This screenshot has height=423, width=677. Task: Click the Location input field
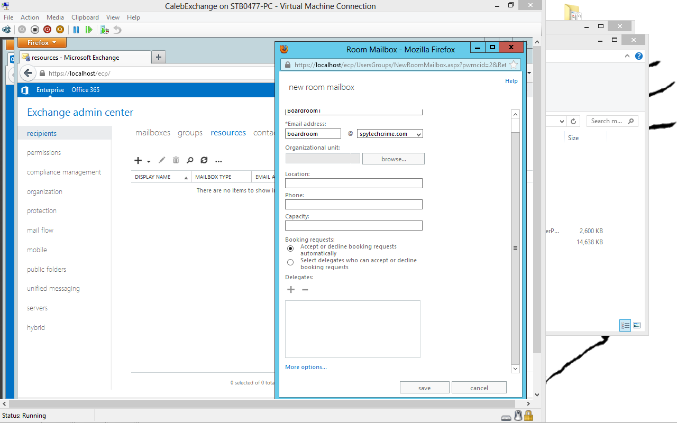click(354, 183)
